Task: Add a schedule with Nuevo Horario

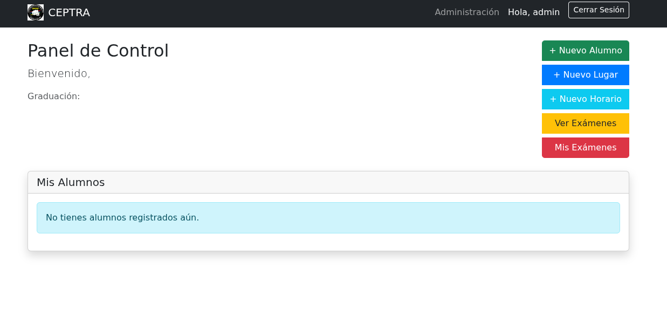Action: [x=585, y=99]
